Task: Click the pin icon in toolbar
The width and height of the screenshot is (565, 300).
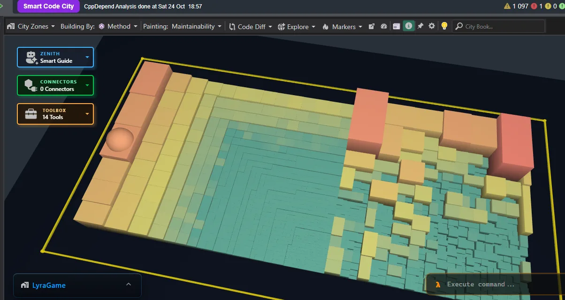Action: pos(420,26)
